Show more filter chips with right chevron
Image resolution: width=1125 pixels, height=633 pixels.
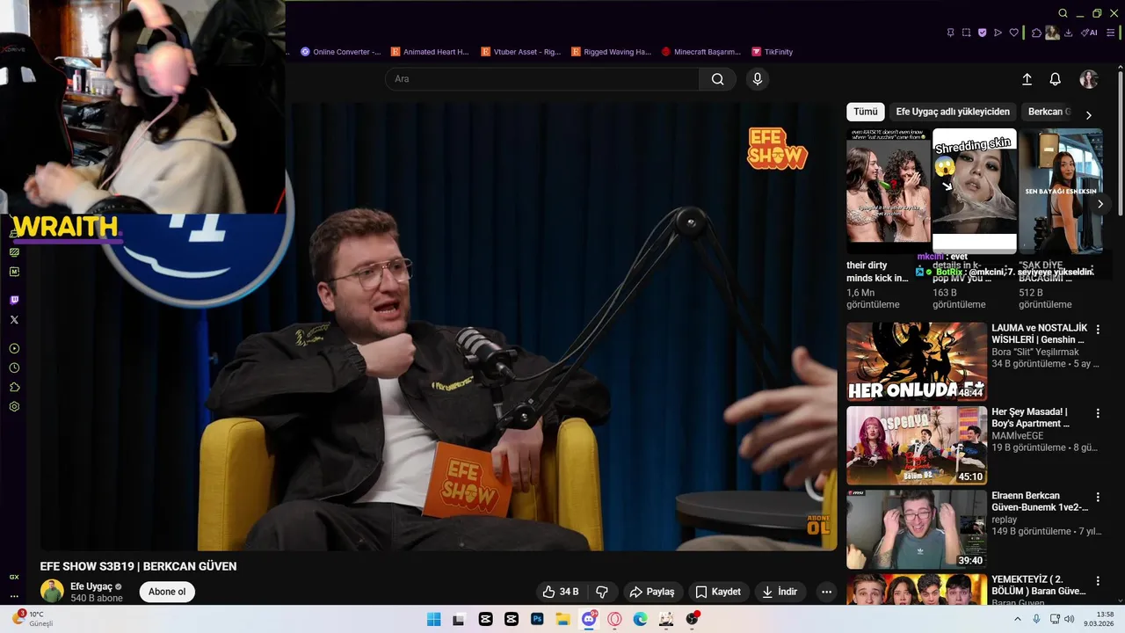pyautogui.click(x=1088, y=114)
